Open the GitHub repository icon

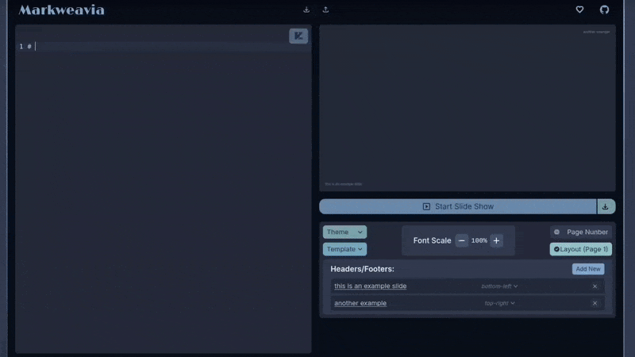(x=604, y=10)
